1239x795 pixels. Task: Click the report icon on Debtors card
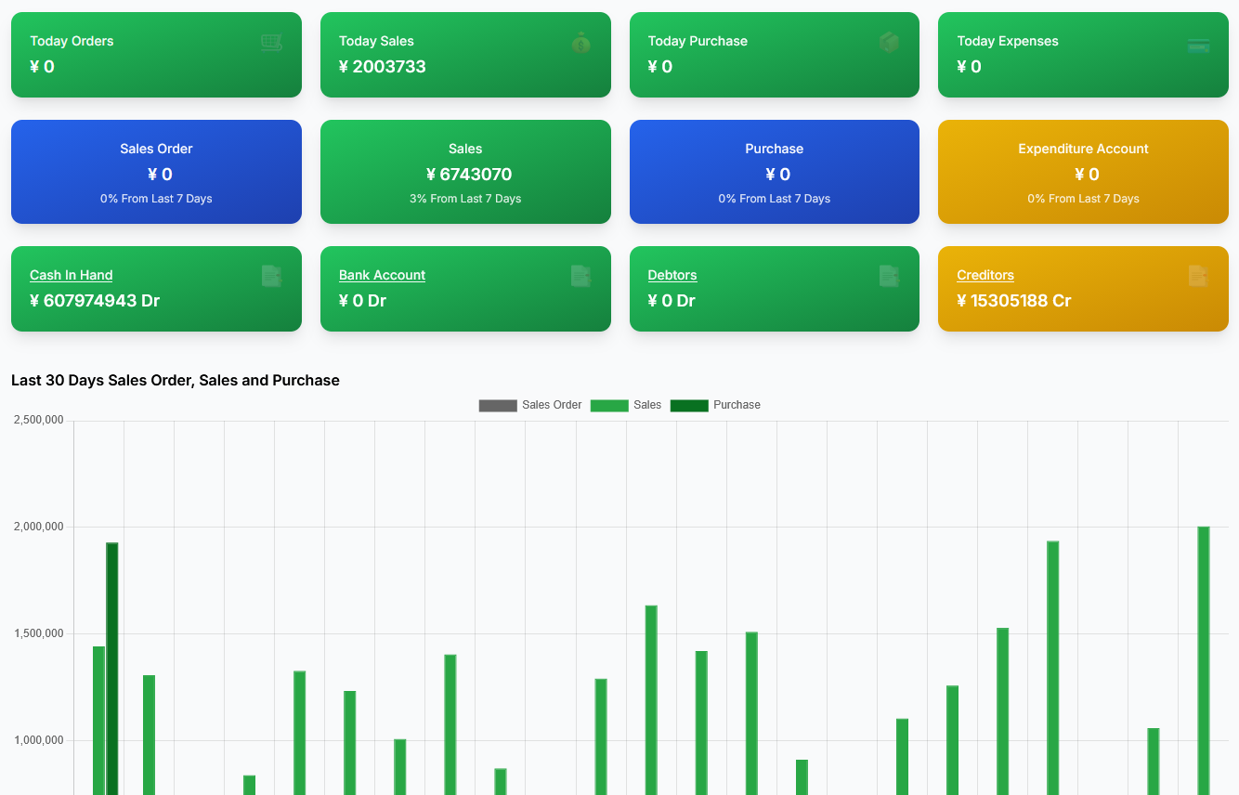pos(890,276)
